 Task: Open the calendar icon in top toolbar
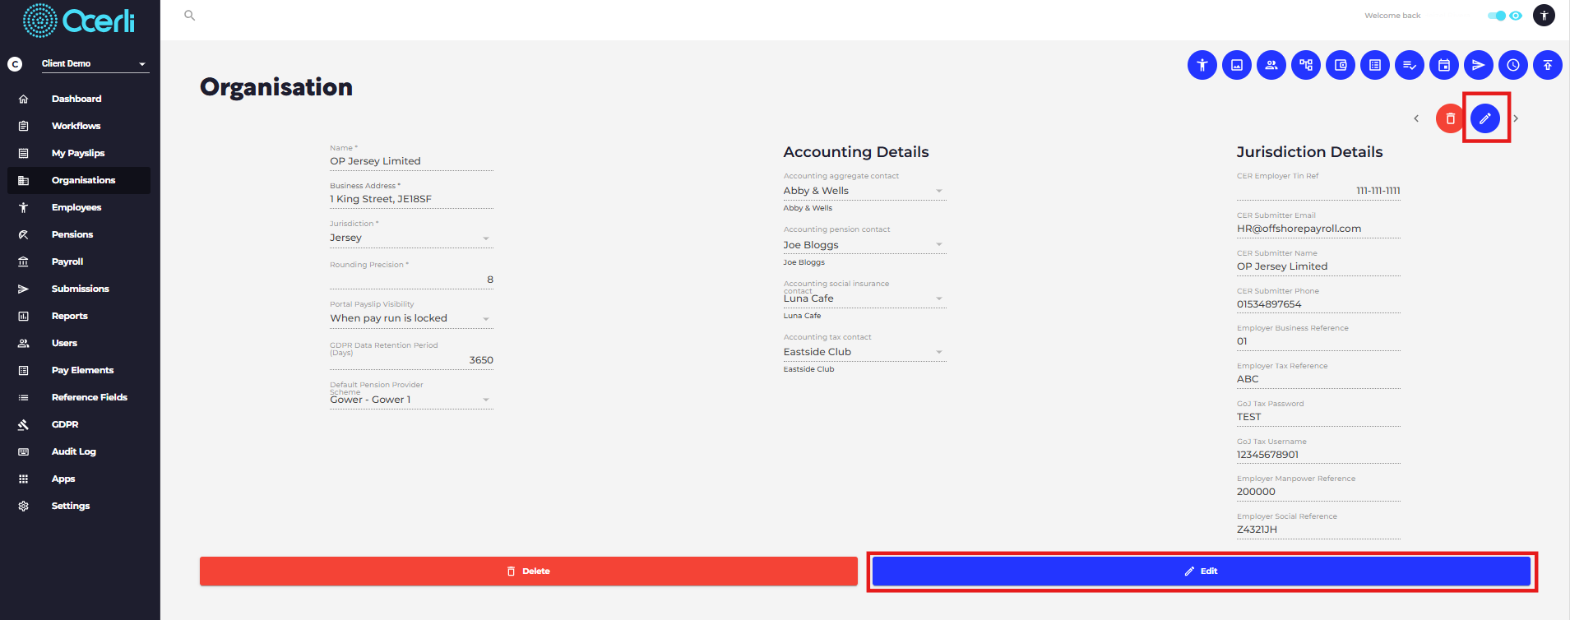1443,65
